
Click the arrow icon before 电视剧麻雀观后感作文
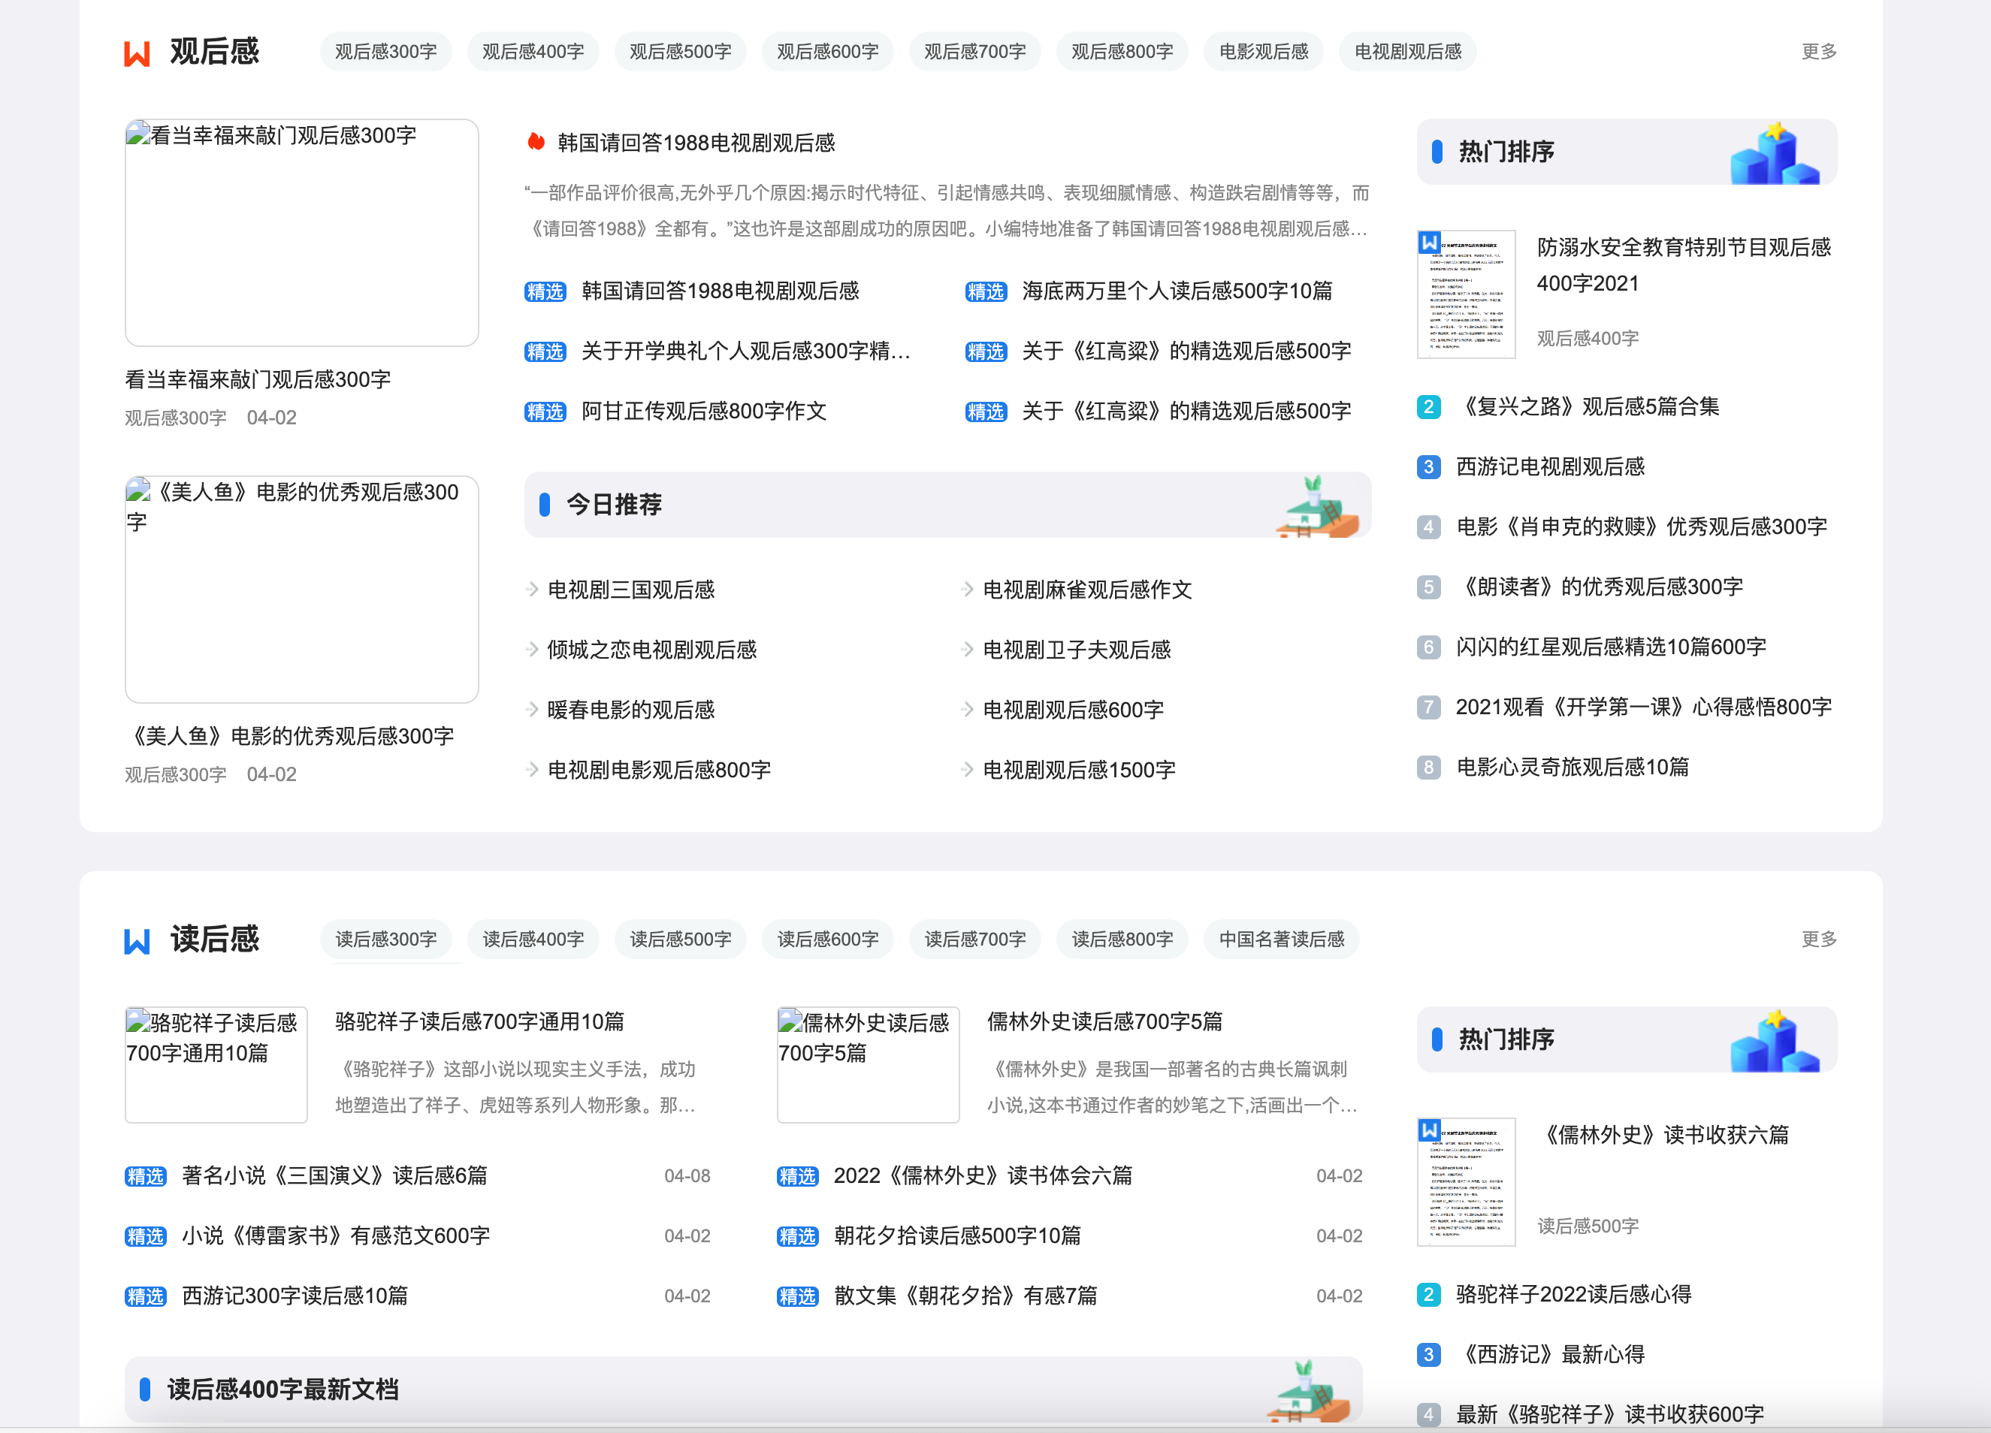[x=968, y=589]
